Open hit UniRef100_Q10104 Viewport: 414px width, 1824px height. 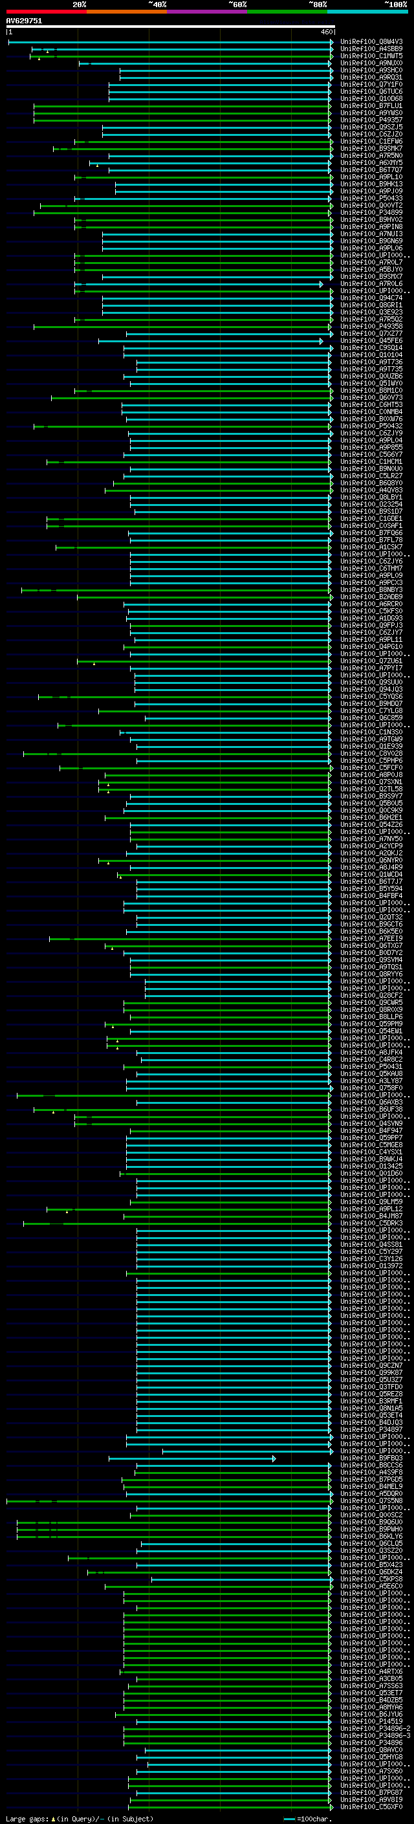[x=371, y=355]
